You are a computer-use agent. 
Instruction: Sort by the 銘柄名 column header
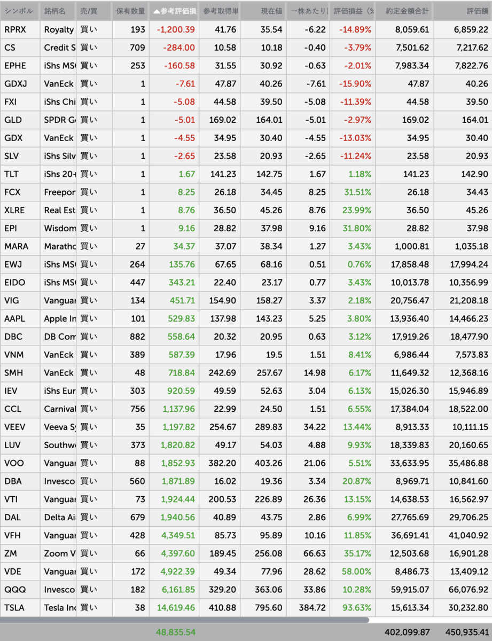click(58, 11)
